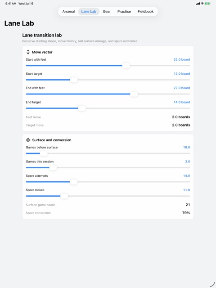Go to the Fieldbook tab
The width and height of the screenshot is (216, 288).
click(x=145, y=11)
